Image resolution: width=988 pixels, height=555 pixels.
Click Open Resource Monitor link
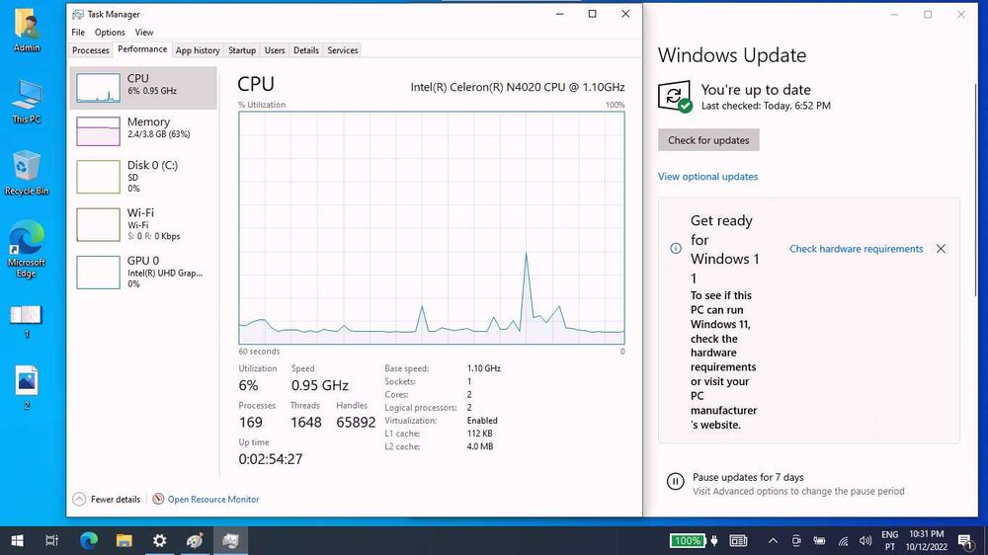click(213, 499)
